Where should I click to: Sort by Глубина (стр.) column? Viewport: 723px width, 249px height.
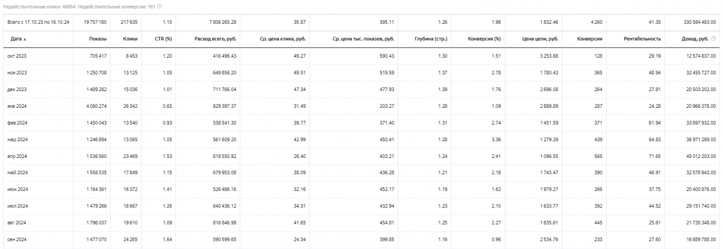click(x=432, y=39)
